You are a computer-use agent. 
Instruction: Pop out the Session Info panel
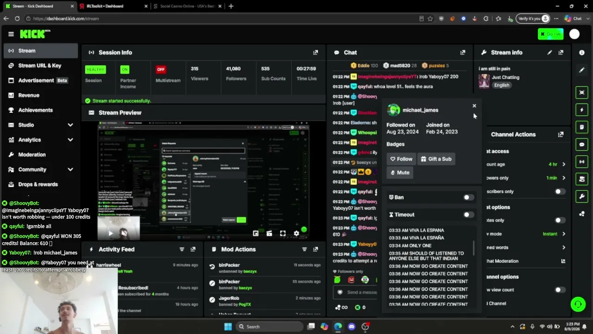click(315, 52)
